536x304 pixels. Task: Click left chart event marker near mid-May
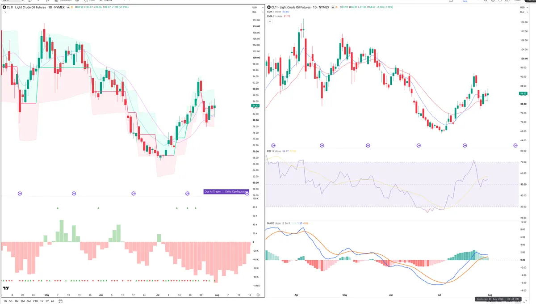[74, 193]
